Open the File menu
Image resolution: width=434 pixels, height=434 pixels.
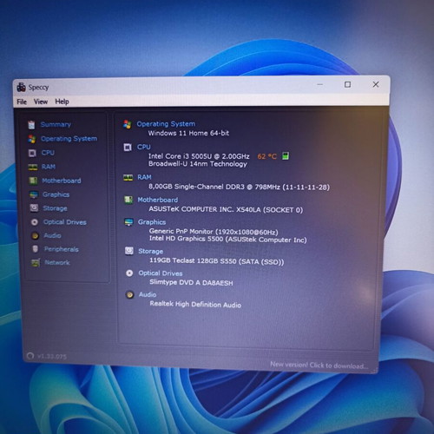point(22,102)
